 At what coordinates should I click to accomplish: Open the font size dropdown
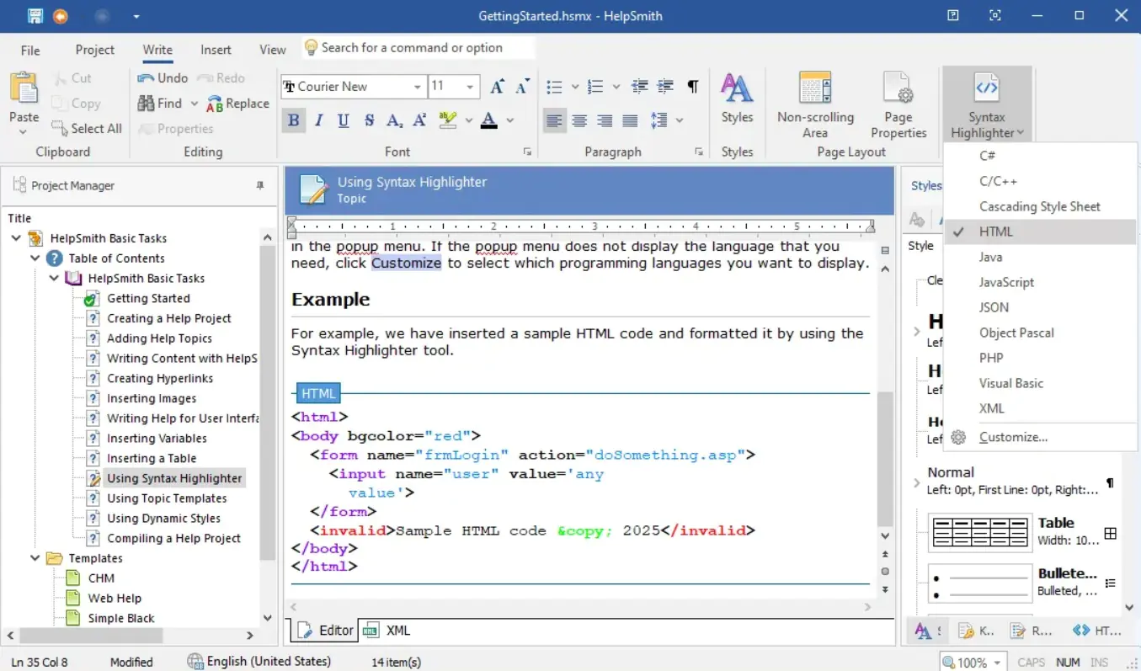tap(471, 86)
